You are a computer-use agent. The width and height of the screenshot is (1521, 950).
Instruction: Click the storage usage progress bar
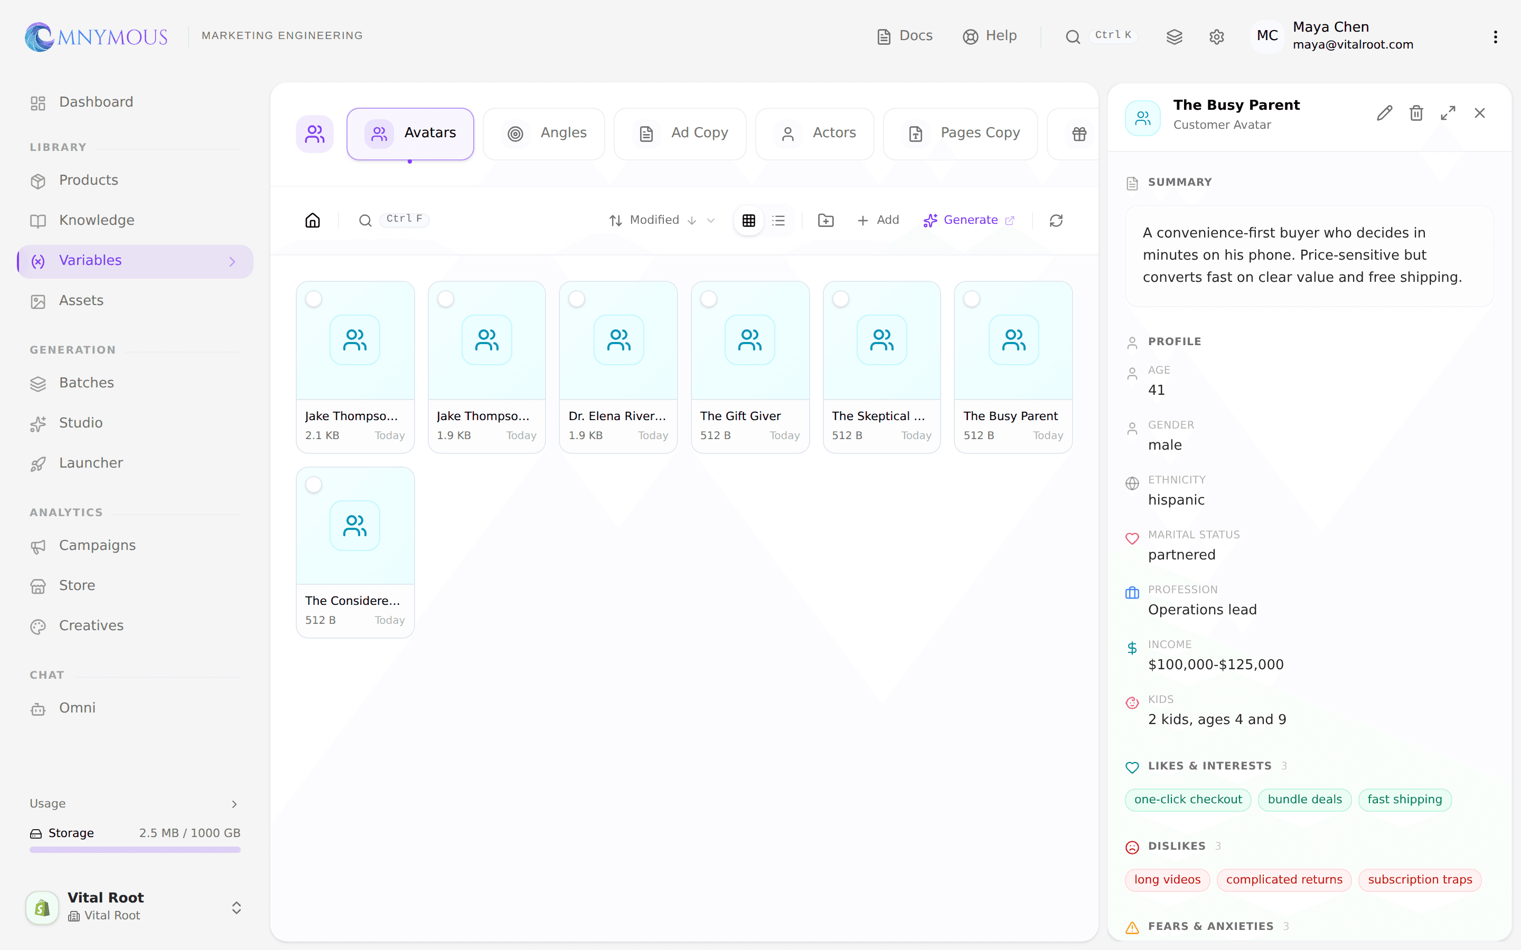(135, 850)
